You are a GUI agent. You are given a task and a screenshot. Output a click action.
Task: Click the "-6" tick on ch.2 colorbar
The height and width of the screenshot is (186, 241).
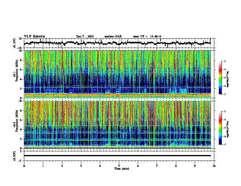224,136
